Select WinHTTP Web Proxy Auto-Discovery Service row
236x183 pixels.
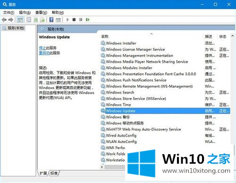tap(165, 129)
